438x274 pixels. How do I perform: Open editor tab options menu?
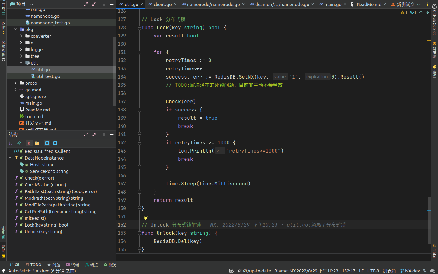click(427, 4)
